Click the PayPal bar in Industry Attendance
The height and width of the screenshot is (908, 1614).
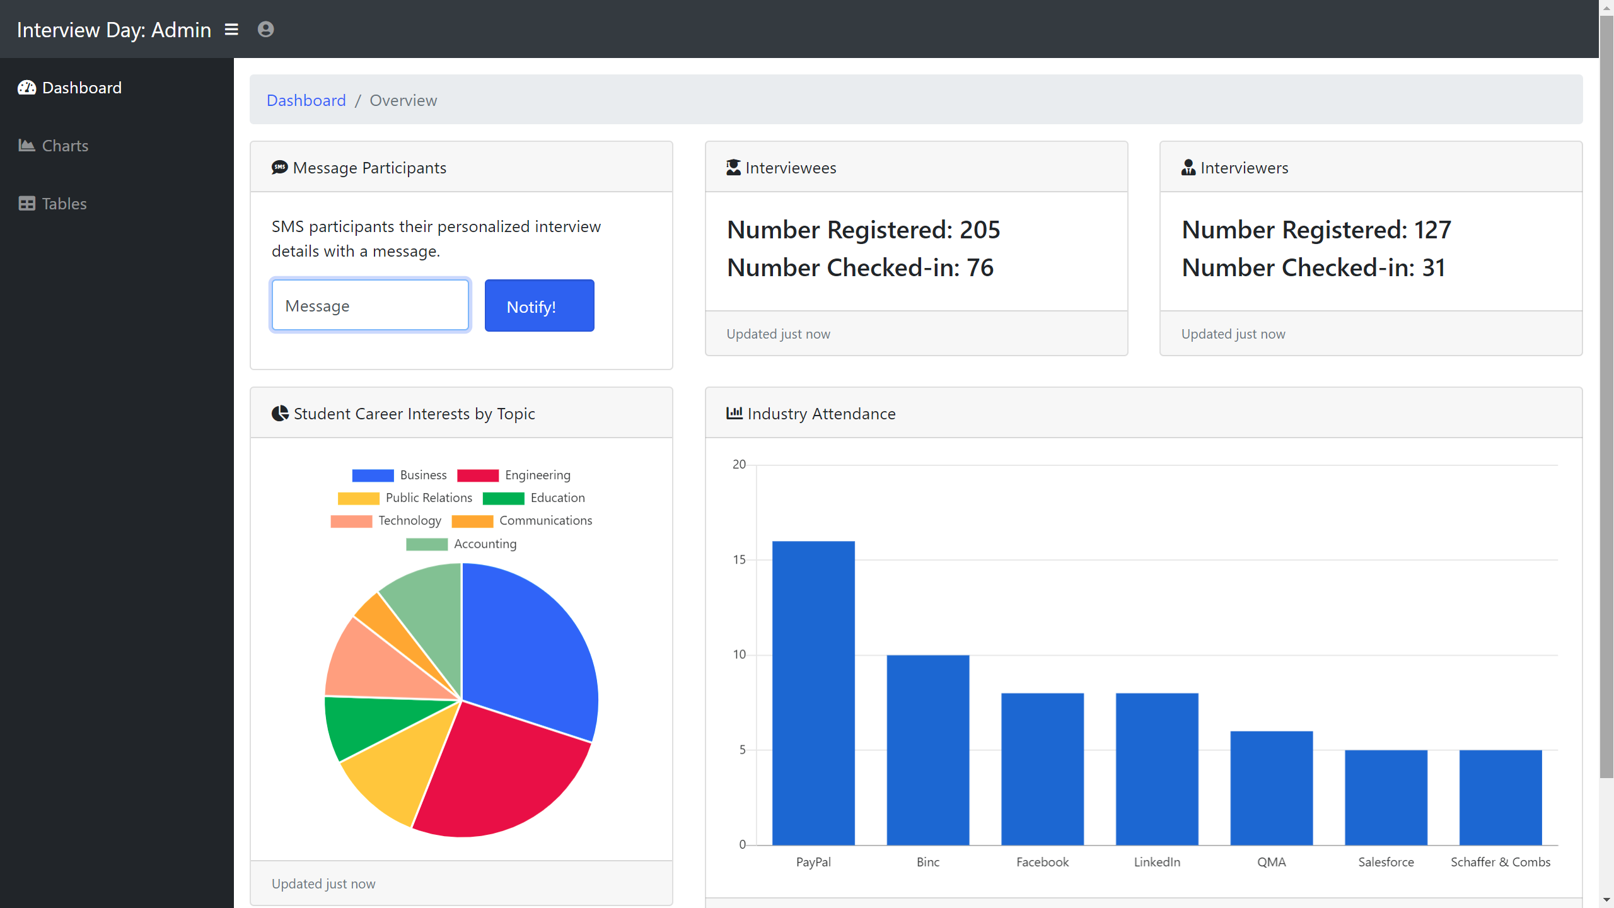[813, 692]
